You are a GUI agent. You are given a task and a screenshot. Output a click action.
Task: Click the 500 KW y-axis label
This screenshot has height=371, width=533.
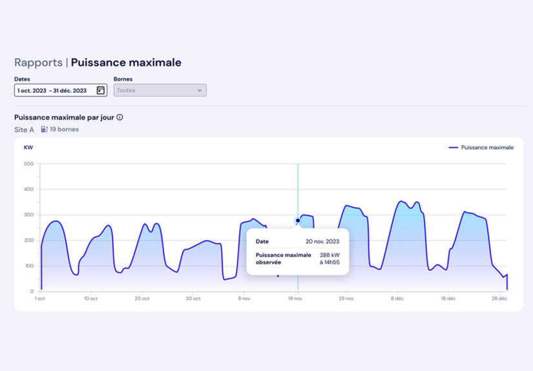pos(28,164)
